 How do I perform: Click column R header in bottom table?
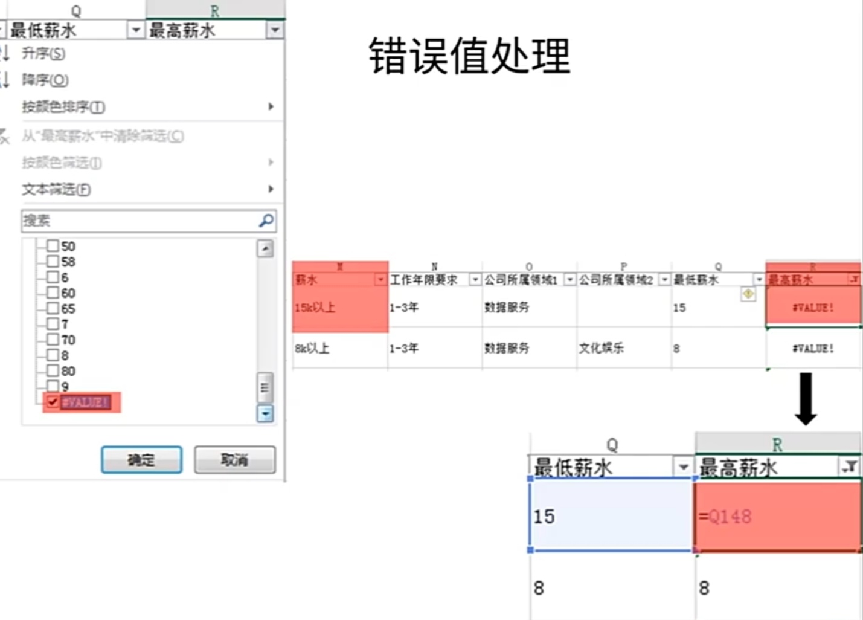777,444
